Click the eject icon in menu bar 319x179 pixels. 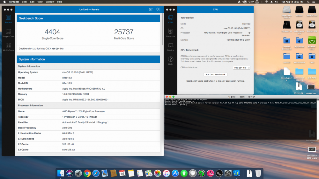pos(271,2)
